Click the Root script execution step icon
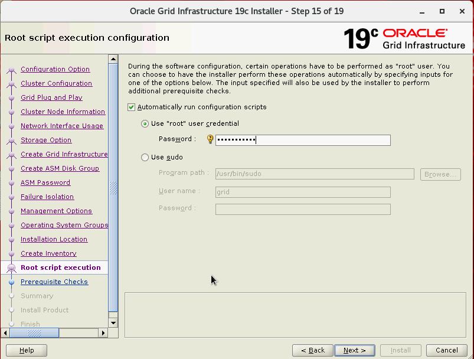The width and height of the screenshot is (474, 359). [11, 268]
